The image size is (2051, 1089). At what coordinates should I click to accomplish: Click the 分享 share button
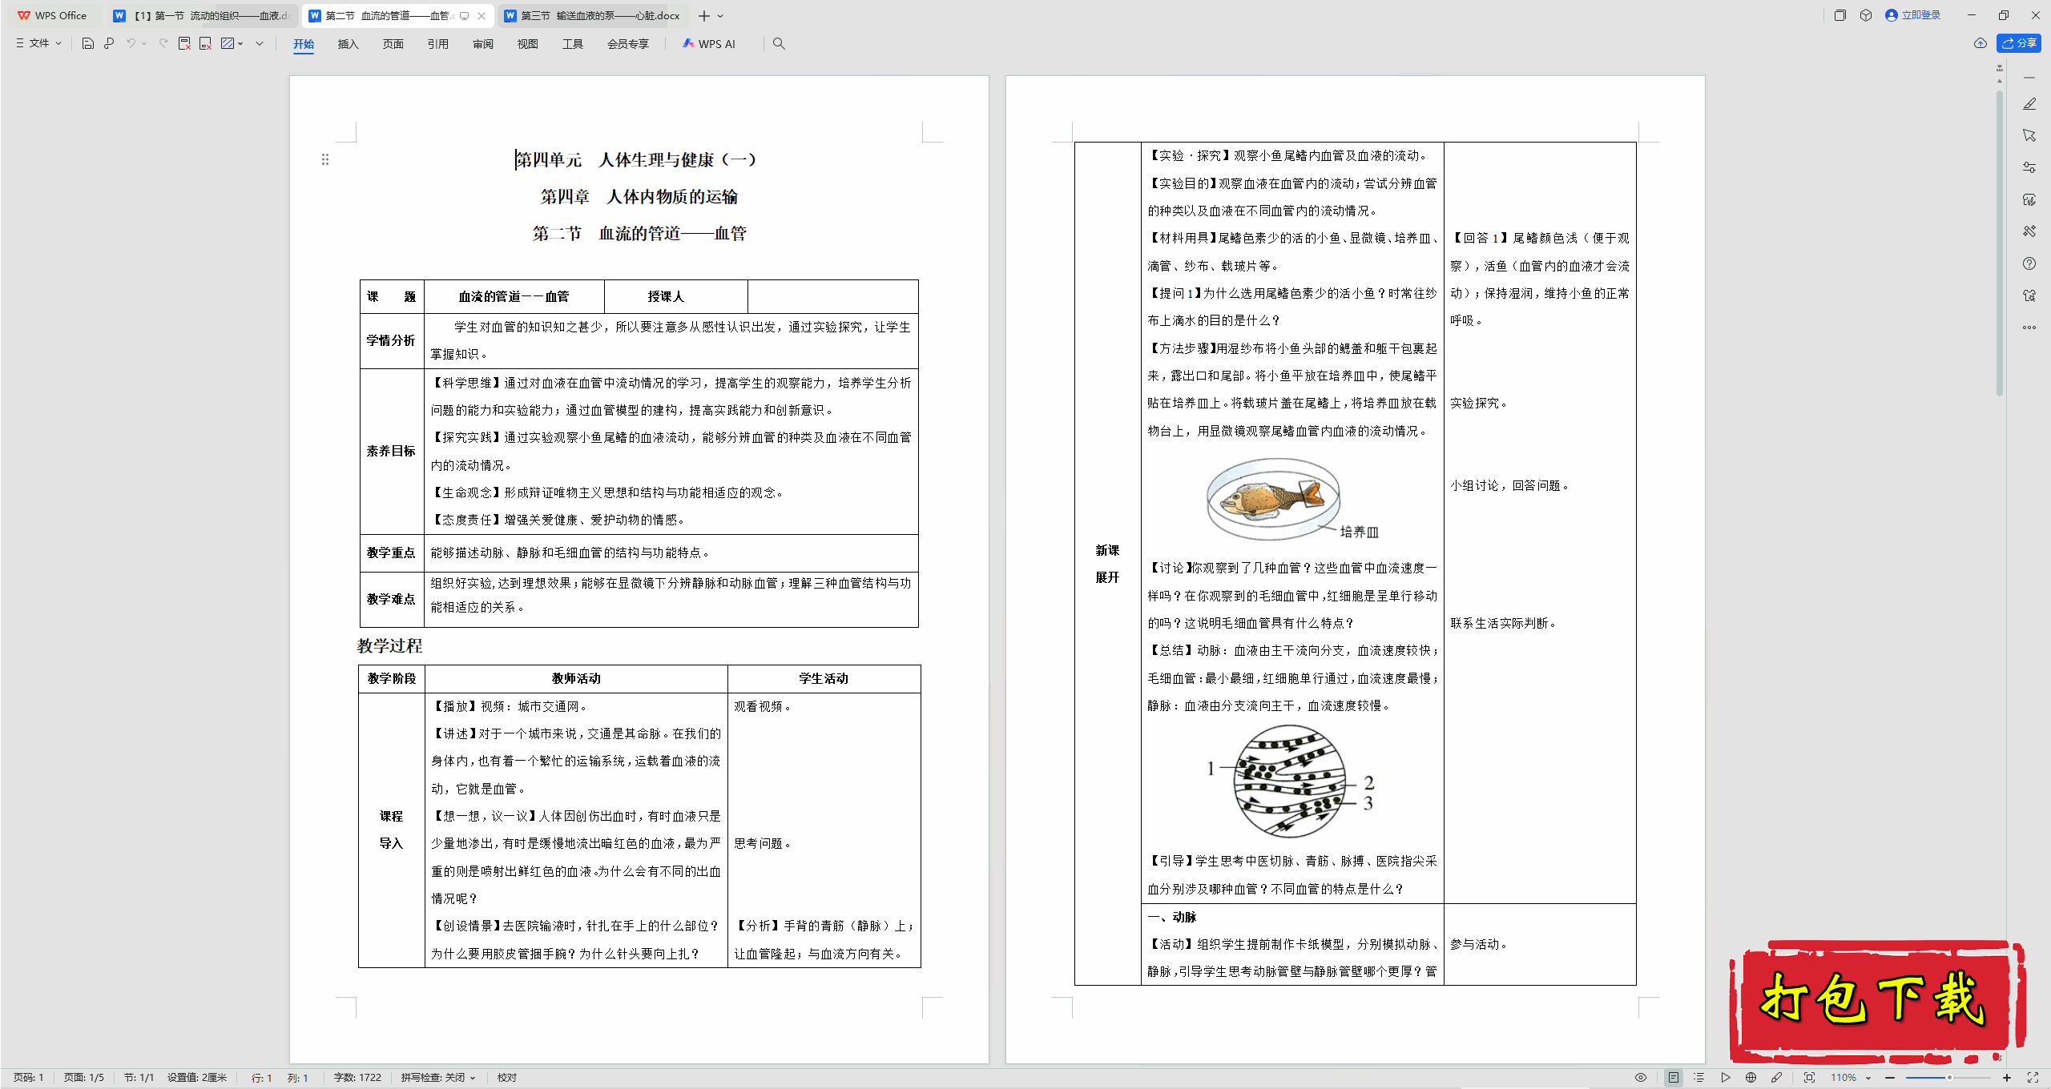2019,43
